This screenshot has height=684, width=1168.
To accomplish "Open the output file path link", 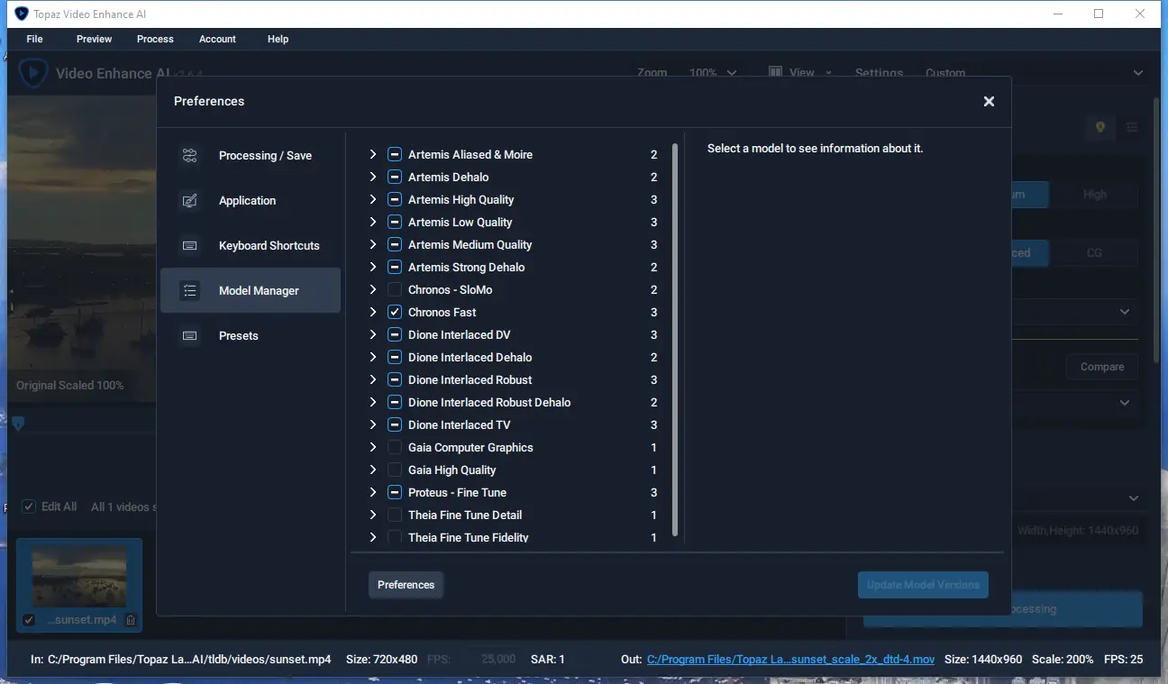I will point(790,660).
